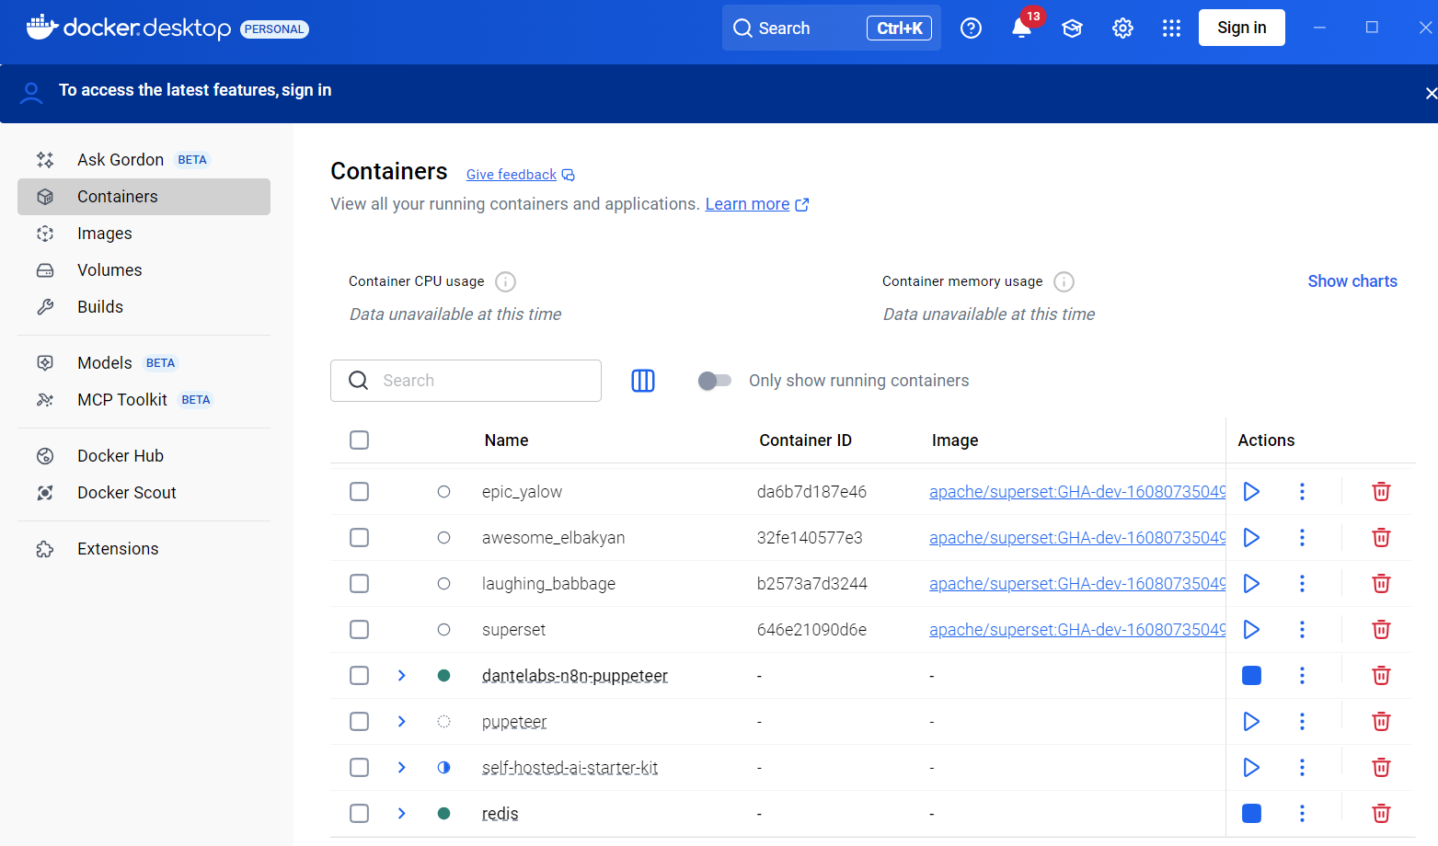The width and height of the screenshot is (1438, 846).
Task: Delete the self-hosted-ai-starter-kit stack
Action: pos(1381,768)
